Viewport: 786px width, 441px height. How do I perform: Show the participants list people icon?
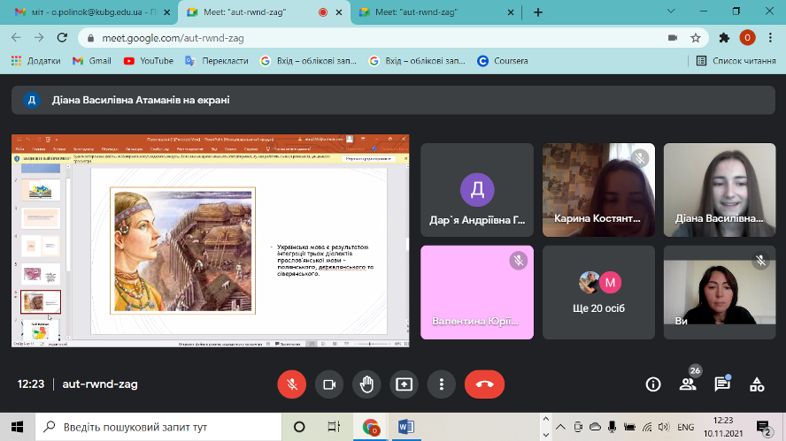[x=688, y=384]
